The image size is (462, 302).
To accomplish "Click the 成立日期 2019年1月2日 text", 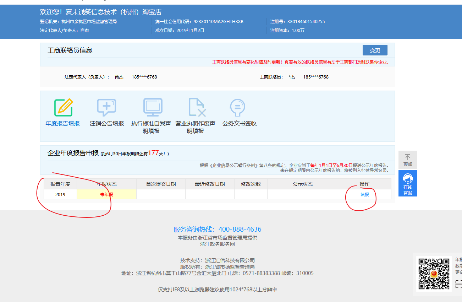I will click(x=180, y=31).
